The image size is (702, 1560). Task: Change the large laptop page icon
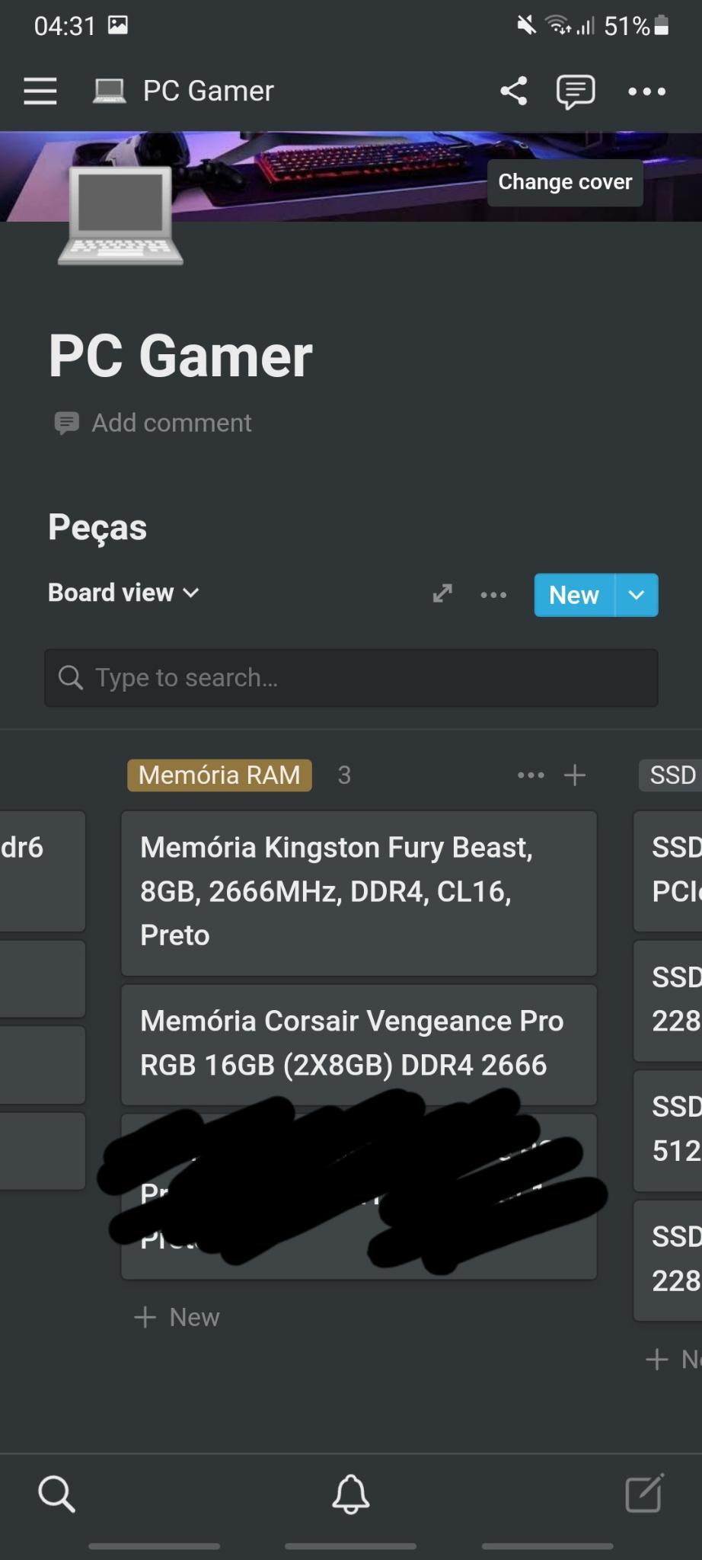tap(120, 216)
